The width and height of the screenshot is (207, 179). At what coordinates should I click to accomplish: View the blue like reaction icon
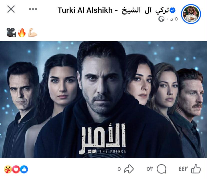24,169
